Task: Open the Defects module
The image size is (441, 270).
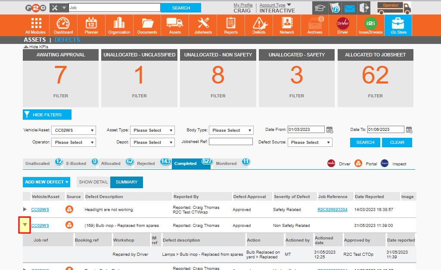Action: 259,25
